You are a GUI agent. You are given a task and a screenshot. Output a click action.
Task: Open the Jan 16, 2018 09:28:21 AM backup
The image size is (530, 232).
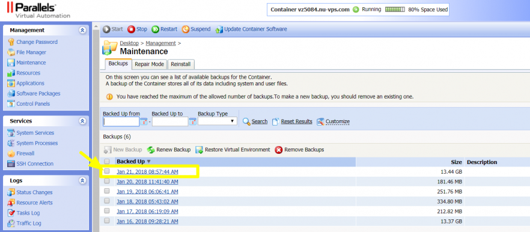(147, 221)
